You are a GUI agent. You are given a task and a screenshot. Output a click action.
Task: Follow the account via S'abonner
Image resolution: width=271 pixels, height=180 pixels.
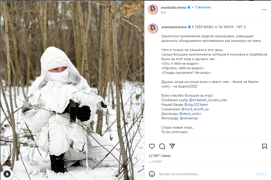[x=203, y=7]
